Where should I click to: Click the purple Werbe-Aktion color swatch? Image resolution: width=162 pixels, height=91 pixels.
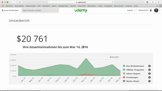click(124, 81)
